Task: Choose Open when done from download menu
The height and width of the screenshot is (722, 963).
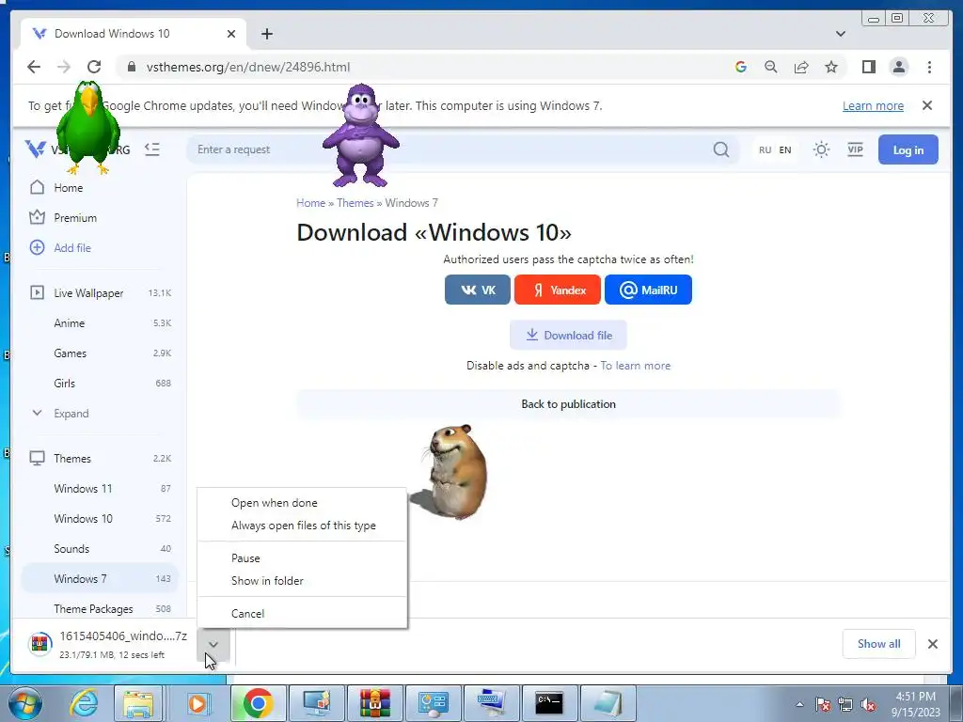Action: (302, 503)
